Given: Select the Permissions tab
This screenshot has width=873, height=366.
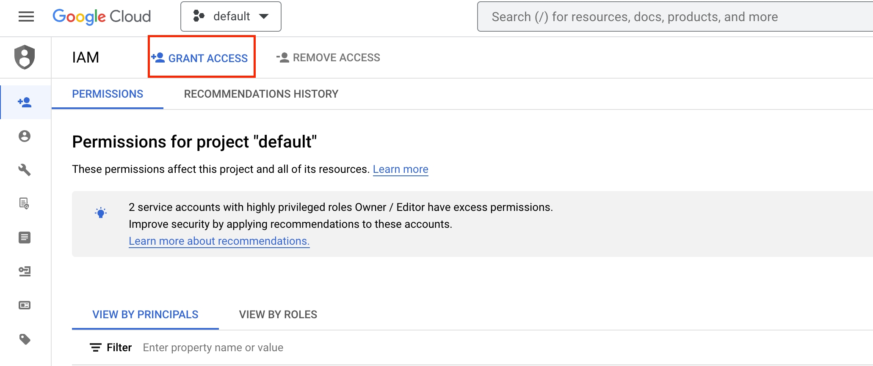Looking at the screenshot, I should (x=108, y=94).
